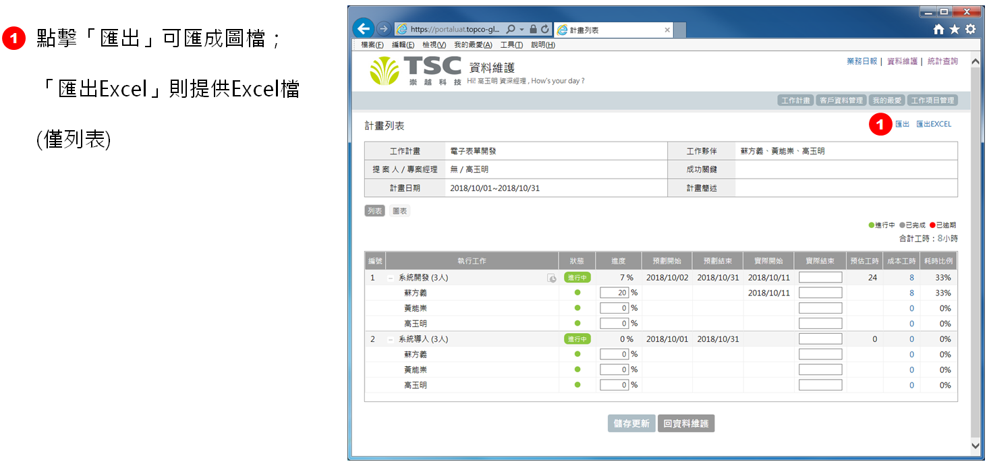Collapse the 系統導入 (3人) task row
Viewport: 991px width, 468px height.
click(391, 339)
